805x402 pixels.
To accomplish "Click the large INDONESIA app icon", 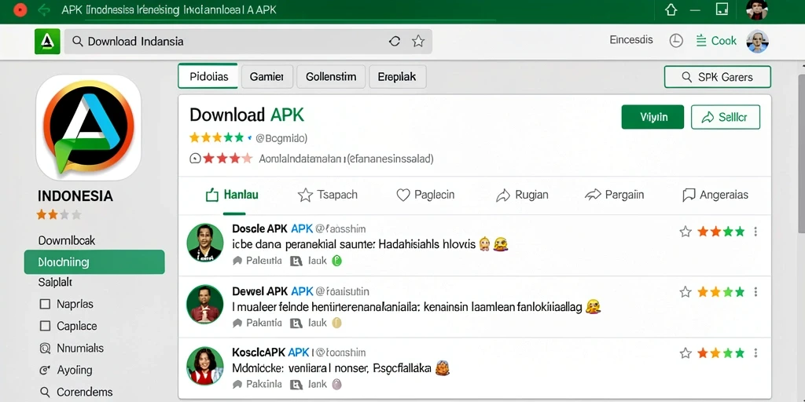I will tap(88, 128).
